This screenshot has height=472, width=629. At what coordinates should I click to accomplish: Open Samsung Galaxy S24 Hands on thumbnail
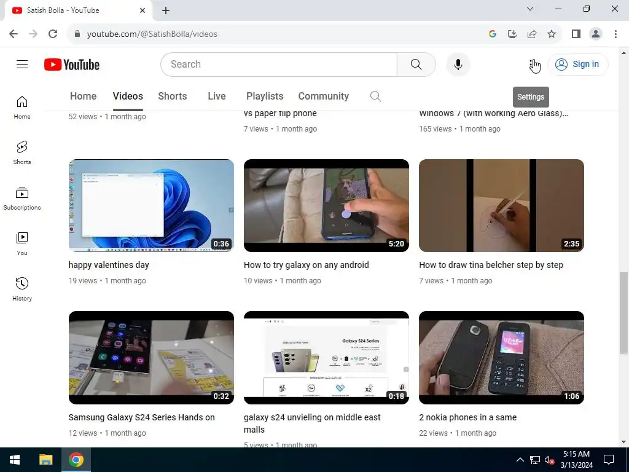(x=151, y=358)
